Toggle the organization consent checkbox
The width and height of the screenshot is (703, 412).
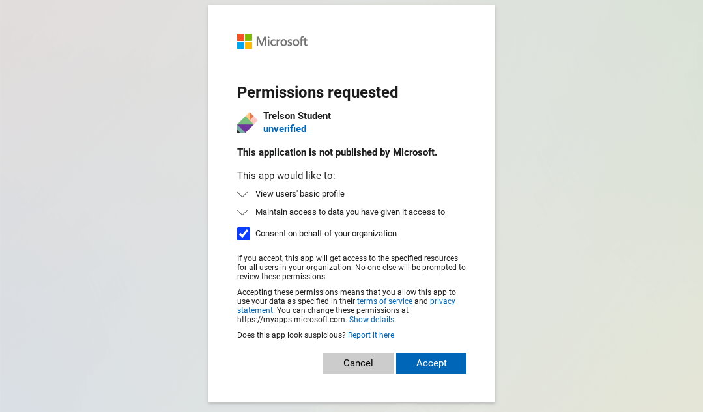244,233
